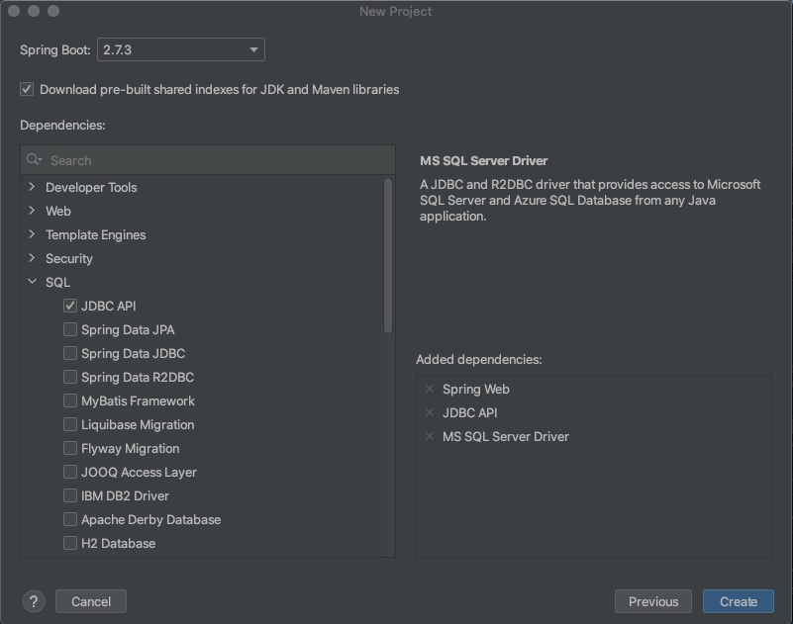Open the help question mark button
The width and height of the screenshot is (793, 624).
(34, 601)
